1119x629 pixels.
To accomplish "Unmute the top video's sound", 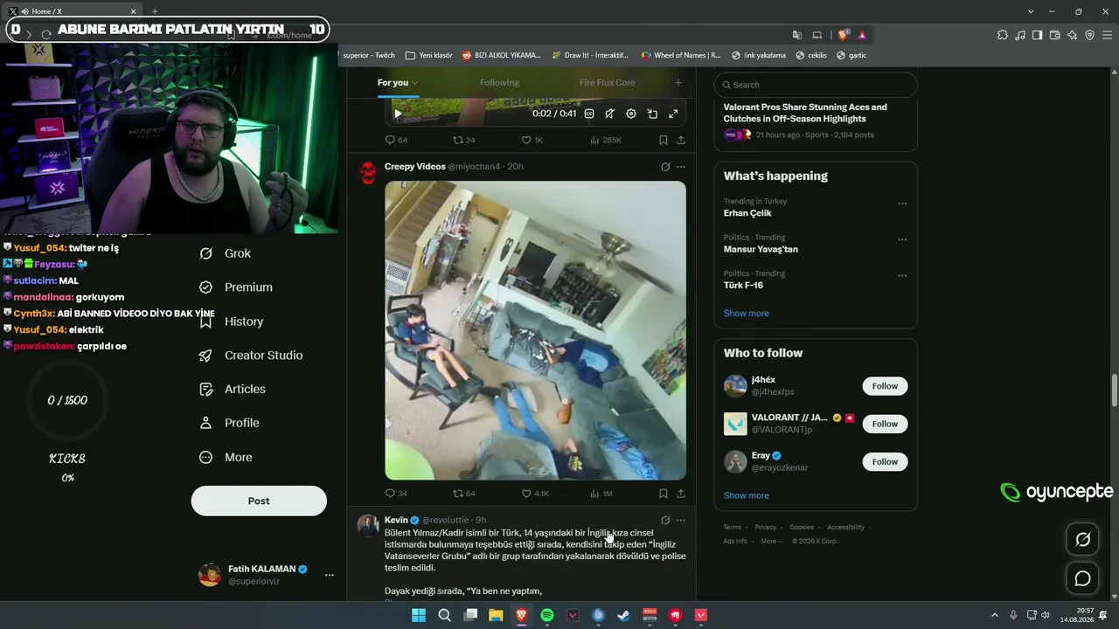I will click(x=610, y=114).
